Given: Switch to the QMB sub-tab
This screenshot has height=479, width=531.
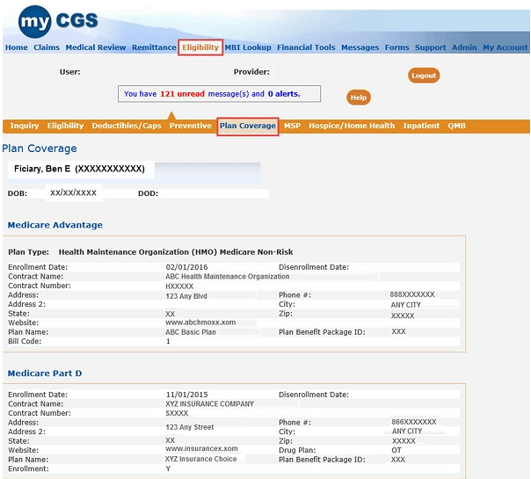Looking at the screenshot, I should [457, 126].
